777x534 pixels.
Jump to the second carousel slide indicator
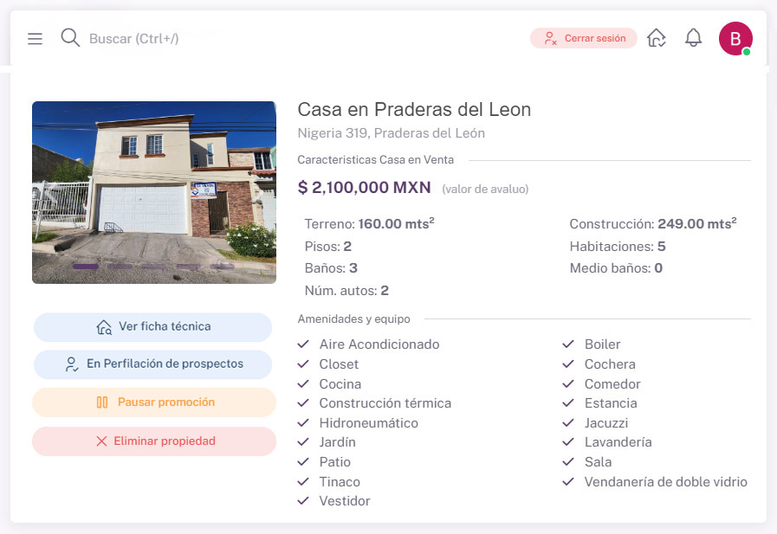pyautogui.click(x=120, y=267)
